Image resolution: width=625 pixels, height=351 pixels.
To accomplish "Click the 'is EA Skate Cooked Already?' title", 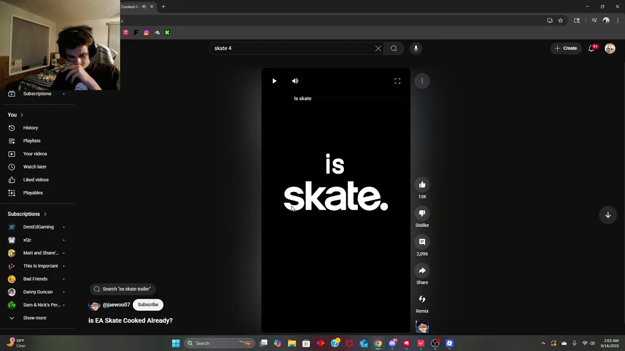I will point(130,321).
